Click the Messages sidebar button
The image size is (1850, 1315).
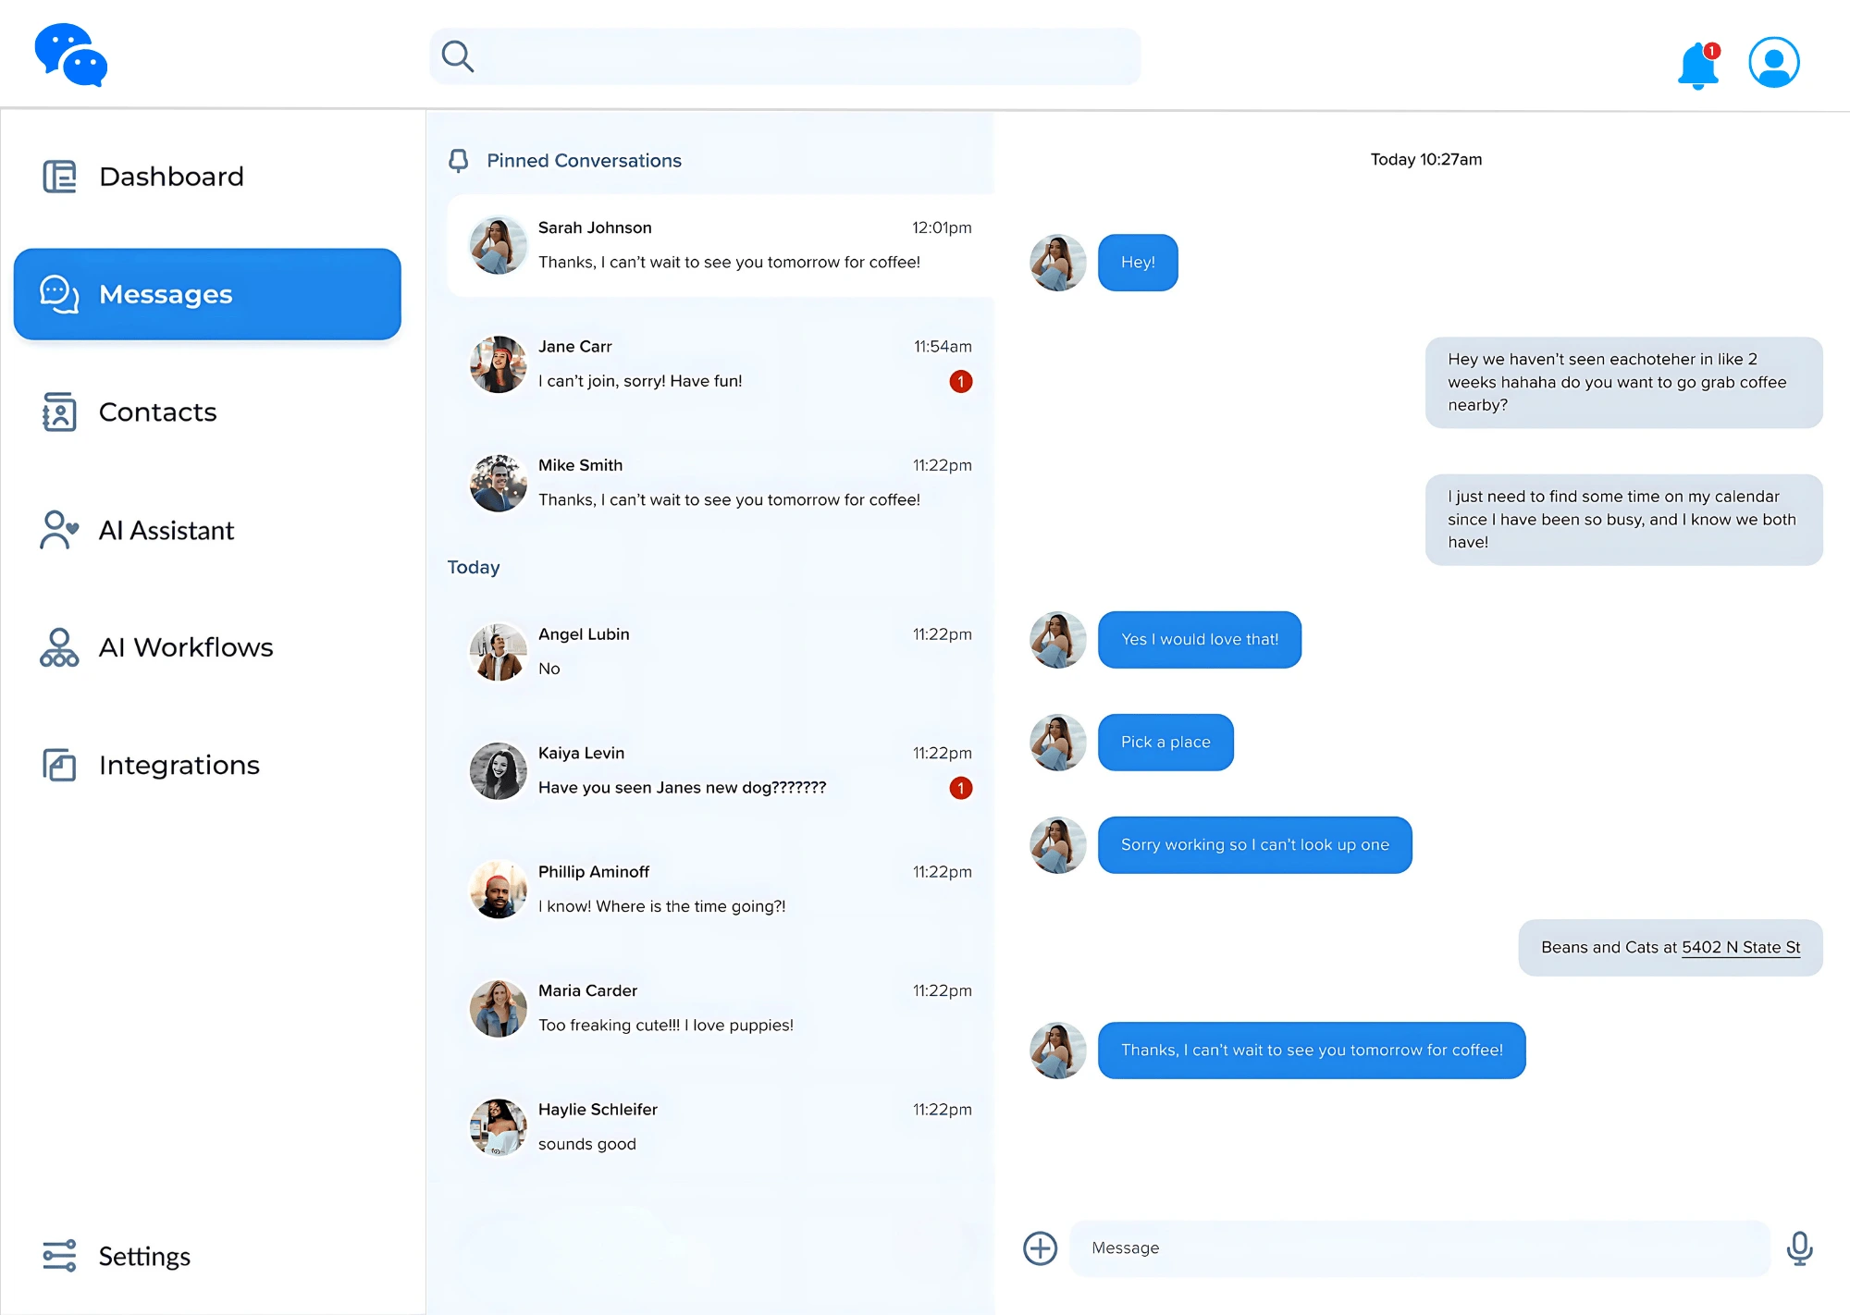[x=207, y=294]
